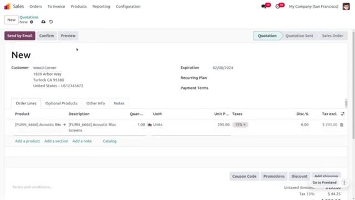This screenshot has height=200, width=355.
Task: Open the user avatar menu
Action: pyautogui.click(x=346, y=6)
